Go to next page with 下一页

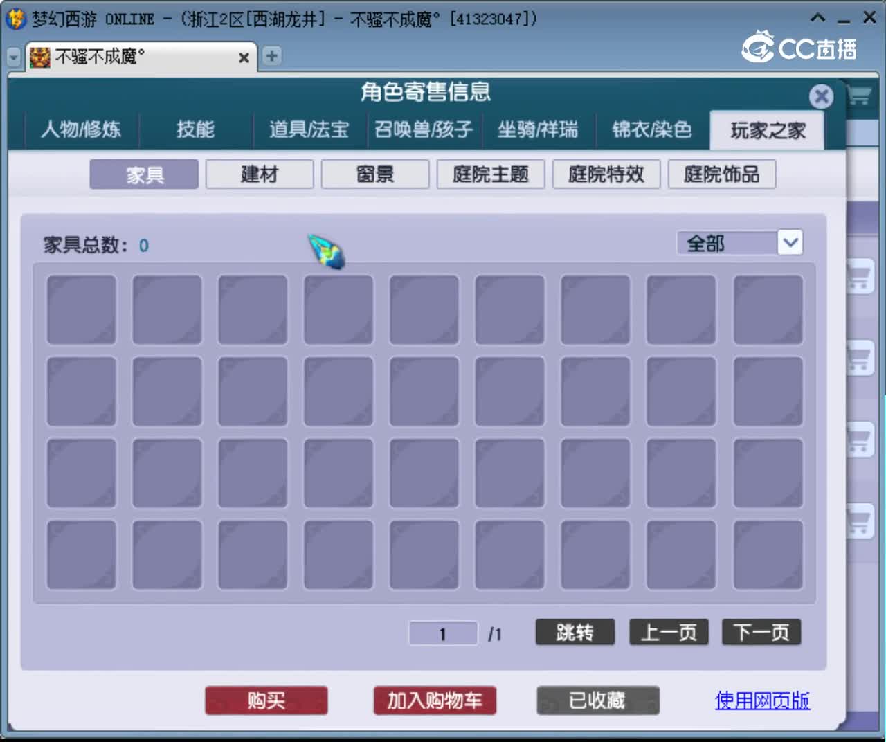point(761,632)
